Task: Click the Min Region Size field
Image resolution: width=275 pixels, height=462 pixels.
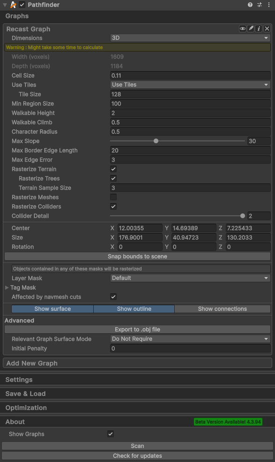Action: tap(190, 103)
